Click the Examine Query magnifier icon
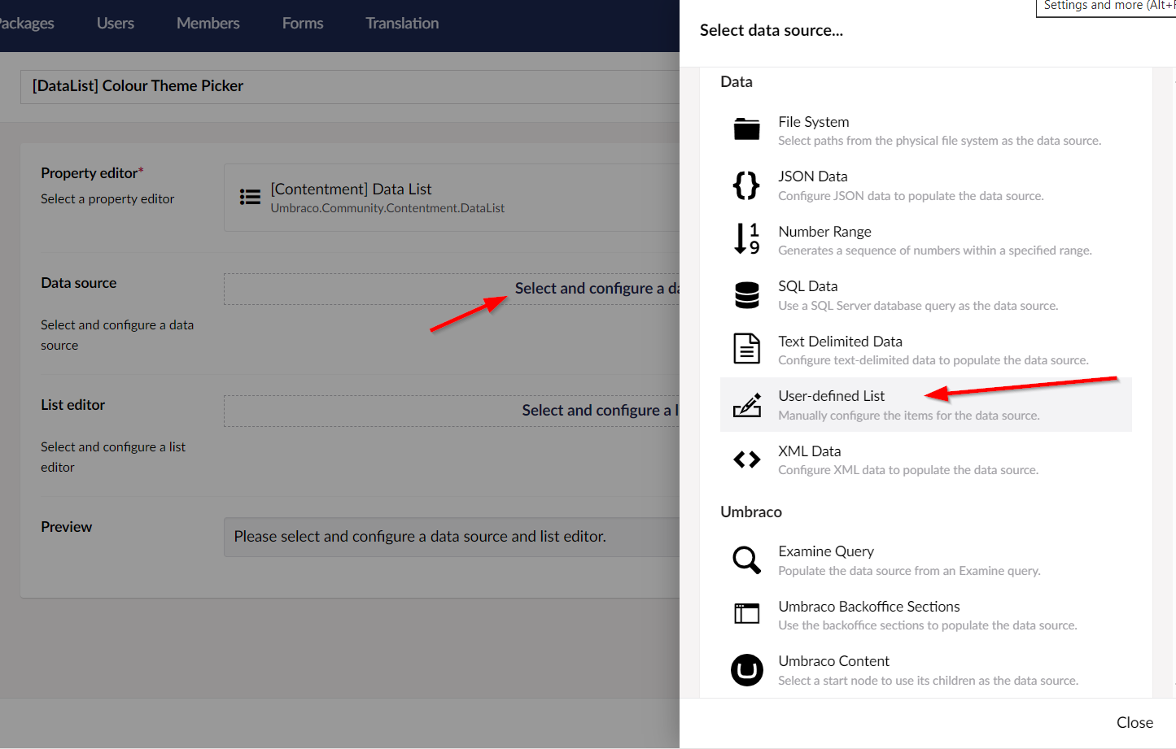Viewport: 1176px width, 749px height. [x=746, y=560]
